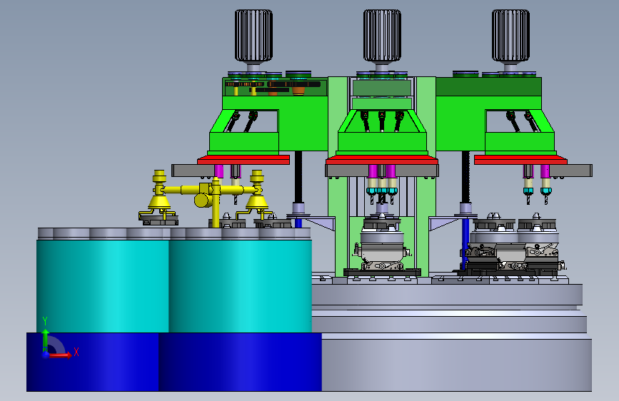Viewport: 619px width, 401px height.
Task: Select the red plate under the left spindle head
Action: [243, 160]
